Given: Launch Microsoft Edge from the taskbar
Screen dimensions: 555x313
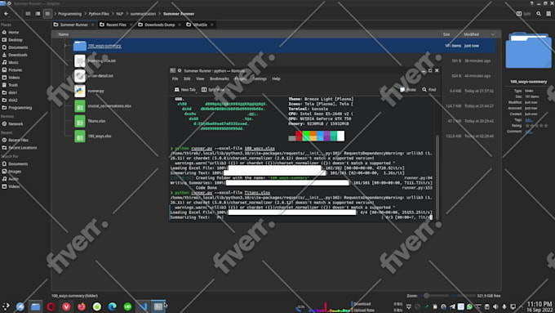Looking at the screenshot, I should (112, 306).
